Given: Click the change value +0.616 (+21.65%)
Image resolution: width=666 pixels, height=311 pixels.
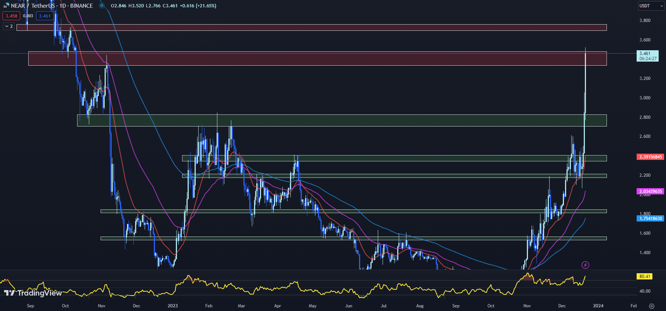Looking at the screenshot, I should click(x=198, y=6).
